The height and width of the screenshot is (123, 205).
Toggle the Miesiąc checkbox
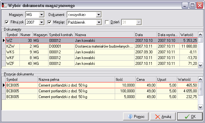[49, 22]
